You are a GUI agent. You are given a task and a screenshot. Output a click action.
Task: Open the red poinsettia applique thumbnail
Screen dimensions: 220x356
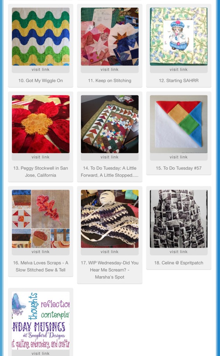tap(41, 124)
